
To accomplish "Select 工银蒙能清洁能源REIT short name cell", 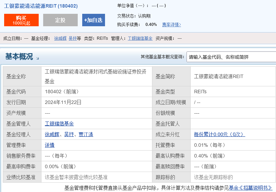I will pyautogui.click(x=233, y=76).
